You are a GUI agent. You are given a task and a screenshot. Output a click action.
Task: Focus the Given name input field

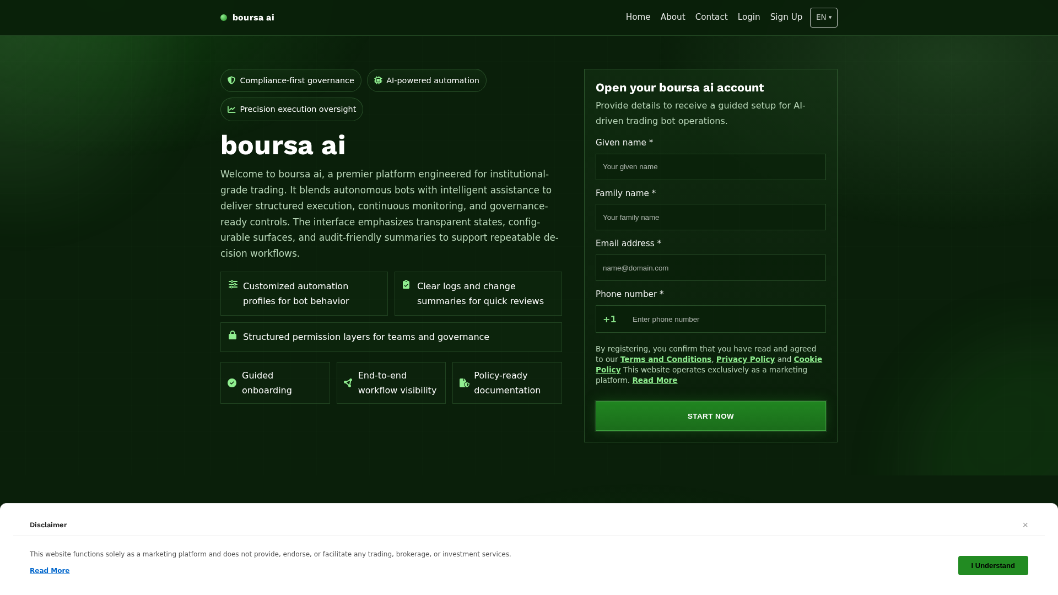click(711, 167)
